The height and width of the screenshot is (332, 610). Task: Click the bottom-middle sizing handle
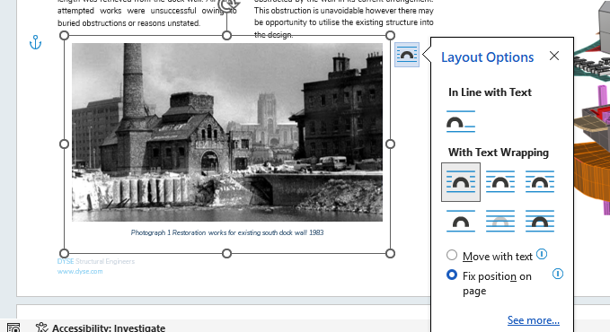click(x=226, y=254)
